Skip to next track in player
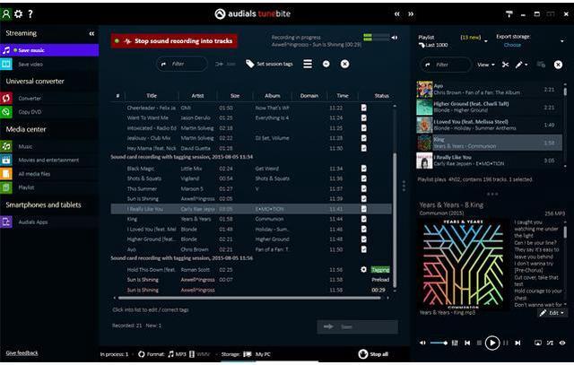The width and height of the screenshot is (574, 365). point(517,343)
